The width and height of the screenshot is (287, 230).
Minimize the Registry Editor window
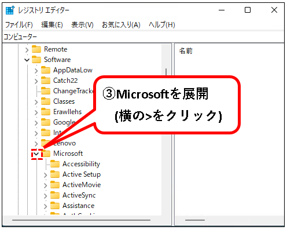point(222,10)
